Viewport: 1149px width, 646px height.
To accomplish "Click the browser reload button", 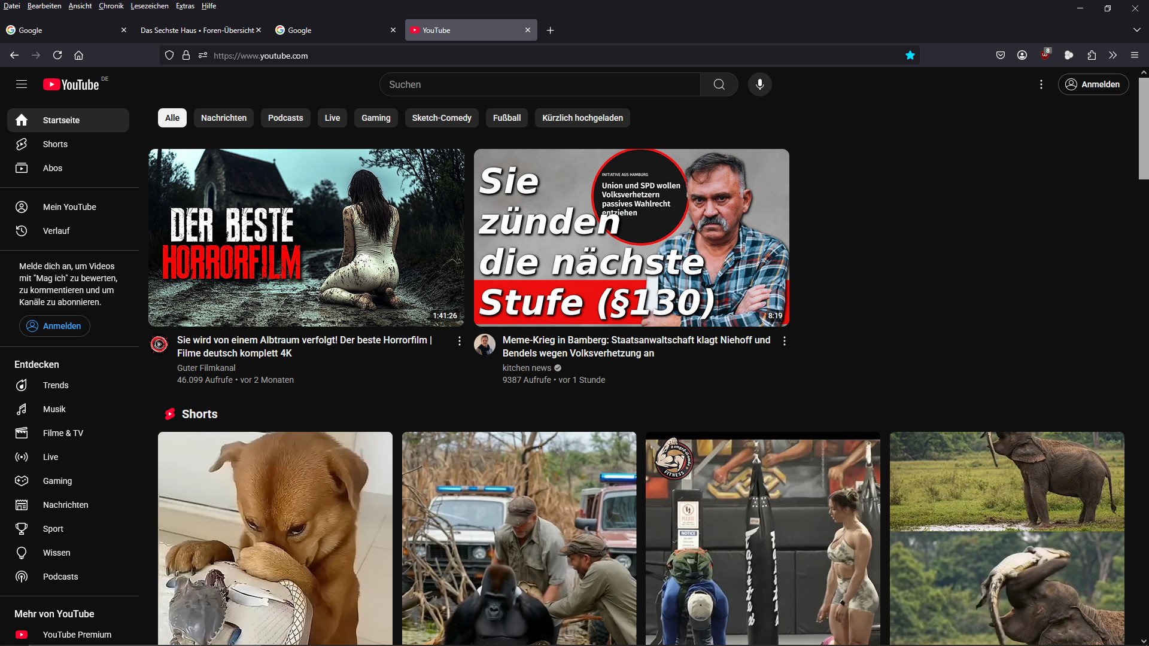I will 57,55.
